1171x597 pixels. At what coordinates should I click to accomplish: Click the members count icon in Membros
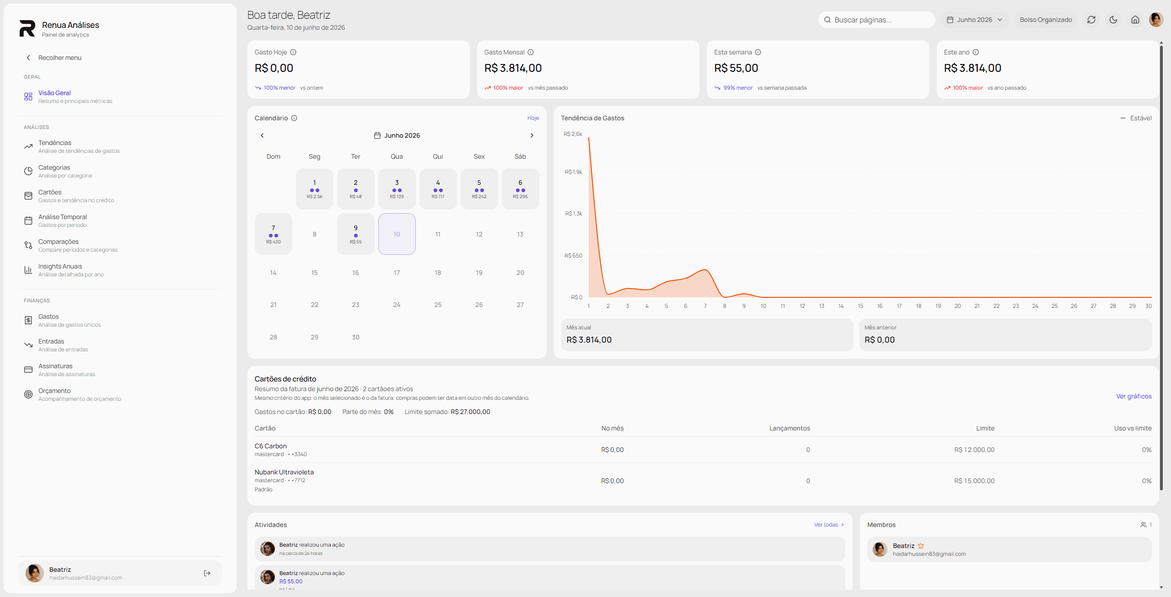coord(1144,525)
